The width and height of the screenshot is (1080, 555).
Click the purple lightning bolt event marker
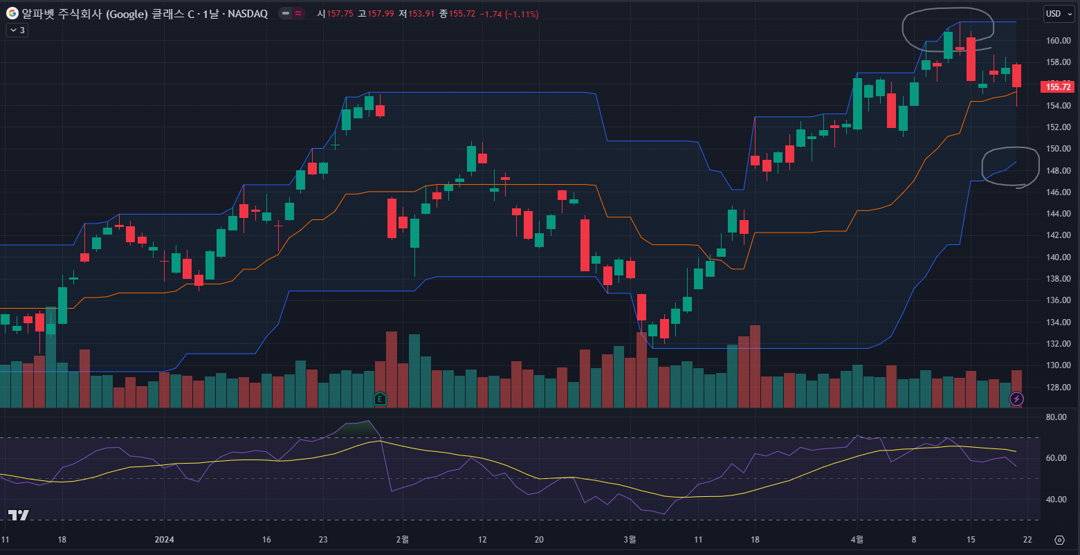pos(1016,399)
